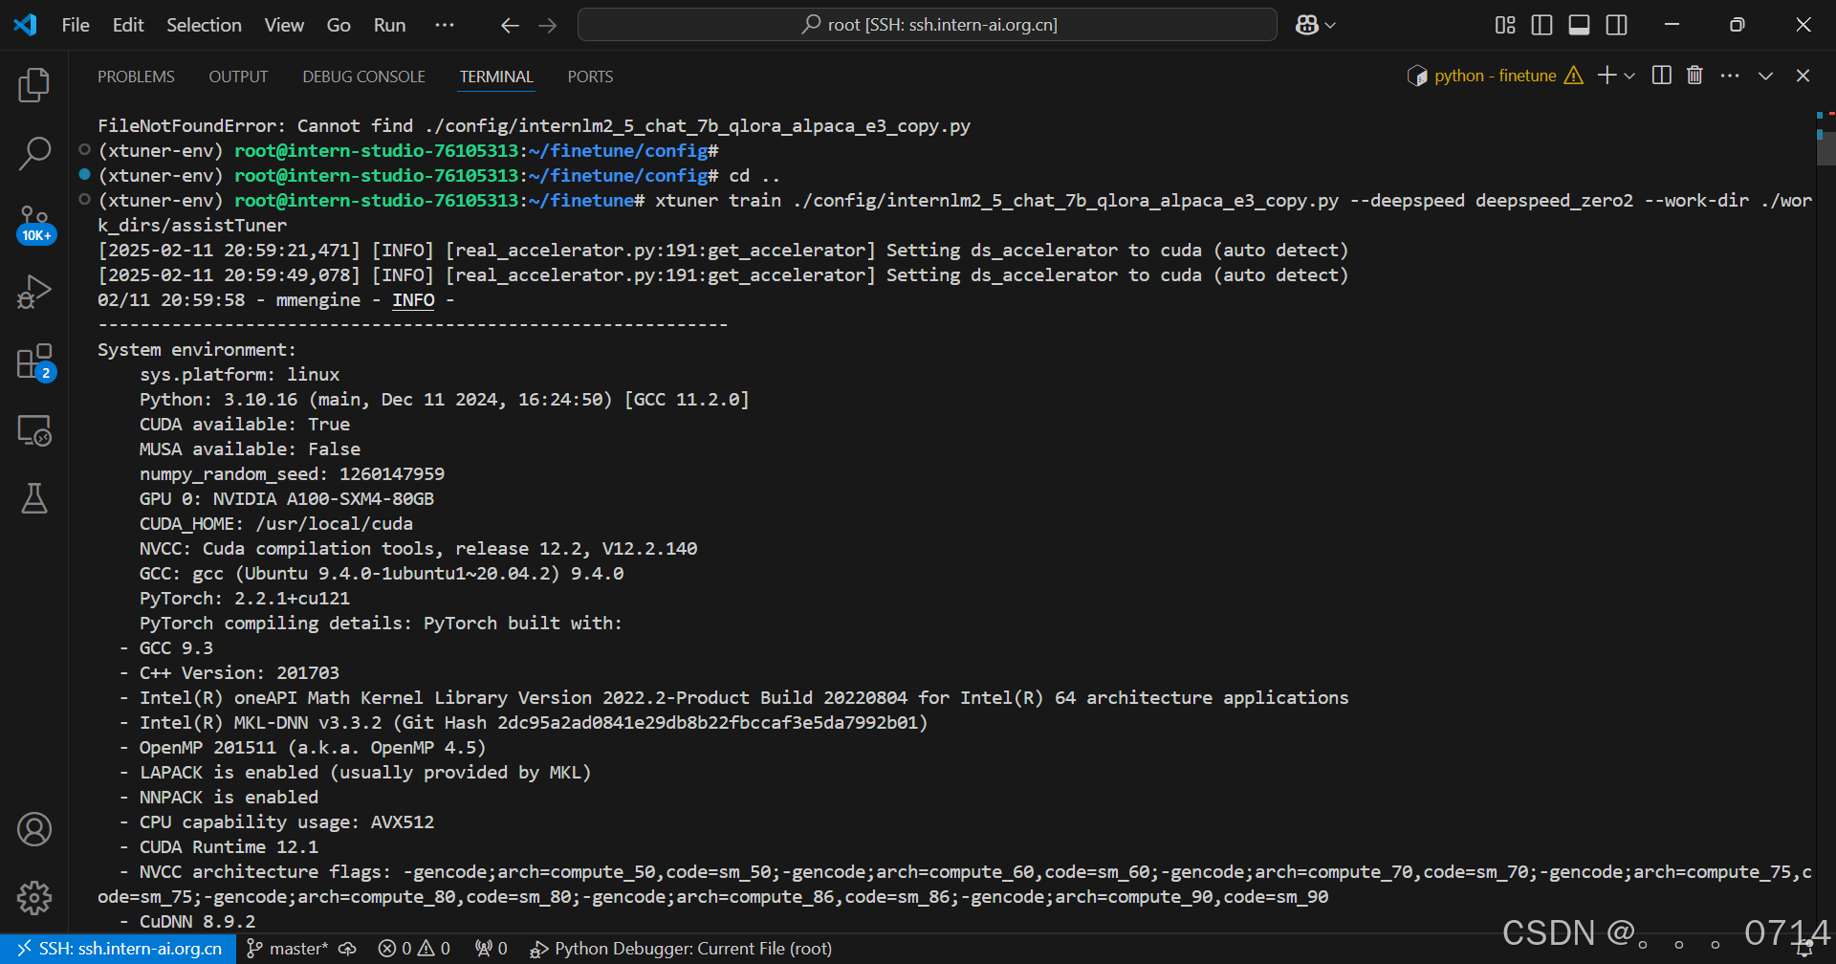This screenshot has height=964, width=1836.
Task: Click the SSH: ssh.intern-ai.org.cn remote indicator
Action: tap(120, 949)
